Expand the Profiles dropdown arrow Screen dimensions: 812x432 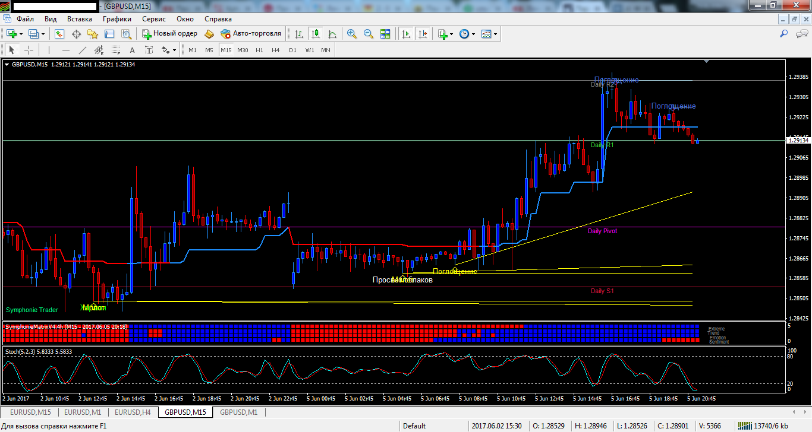click(43, 34)
